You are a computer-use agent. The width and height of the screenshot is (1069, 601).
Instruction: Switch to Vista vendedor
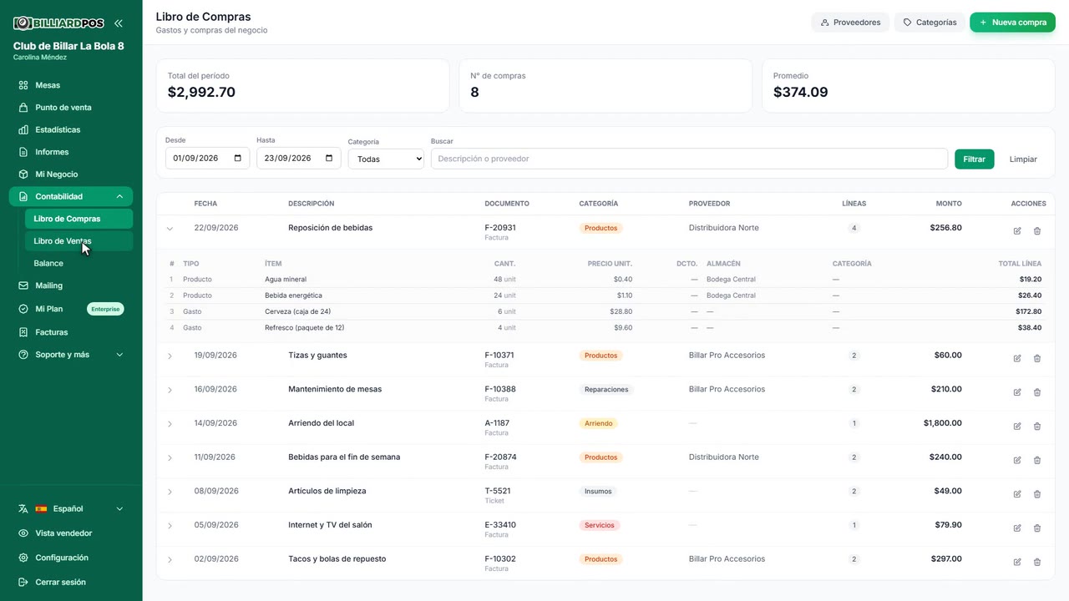point(71,533)
